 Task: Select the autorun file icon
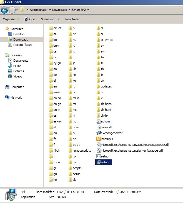point(98,121)
